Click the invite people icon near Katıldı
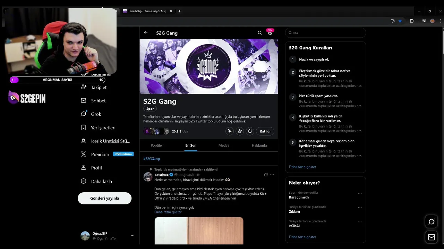The image size is (444, 249). 240,131
